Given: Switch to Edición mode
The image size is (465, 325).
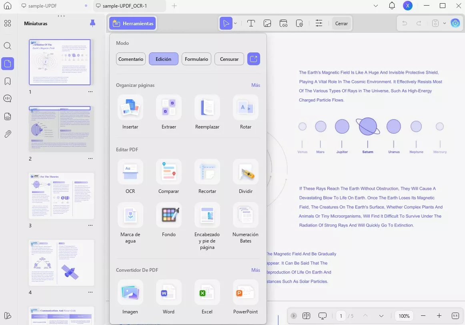Looking at the screenshot, I should coord(163,59).
